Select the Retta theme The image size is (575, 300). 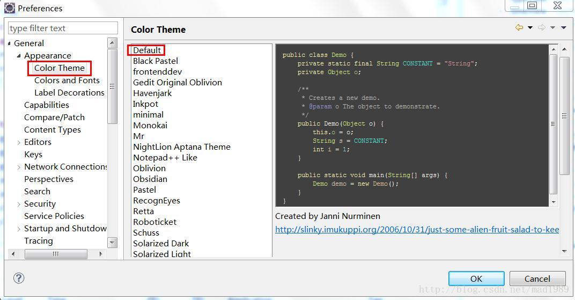pos(143,211)
